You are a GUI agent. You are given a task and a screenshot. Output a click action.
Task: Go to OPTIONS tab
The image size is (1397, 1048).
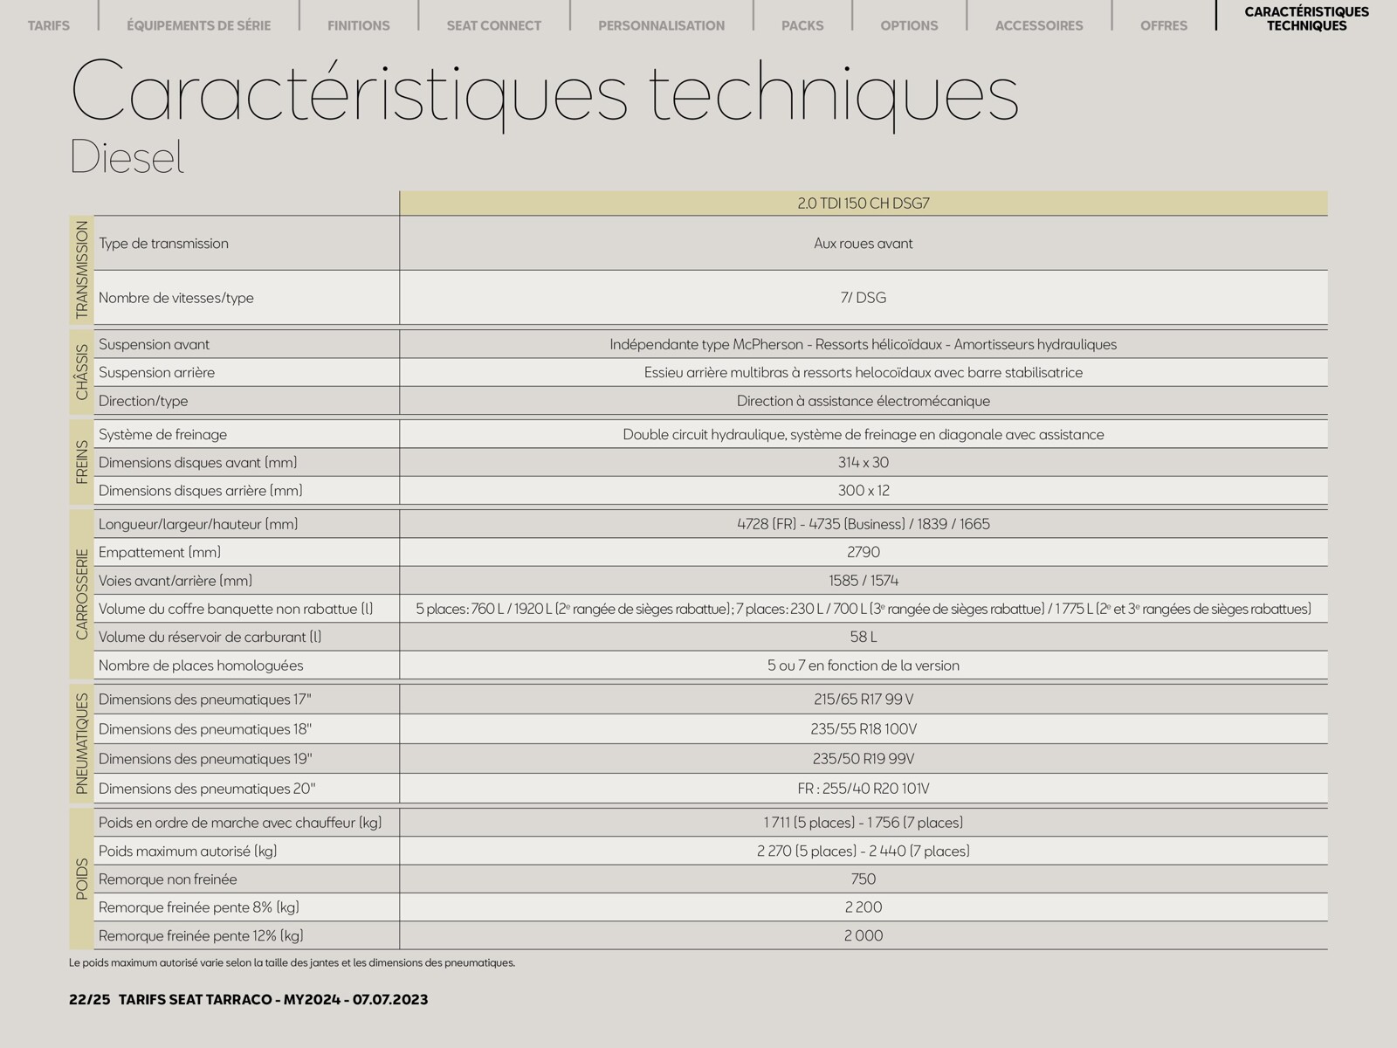pos(909,25)
